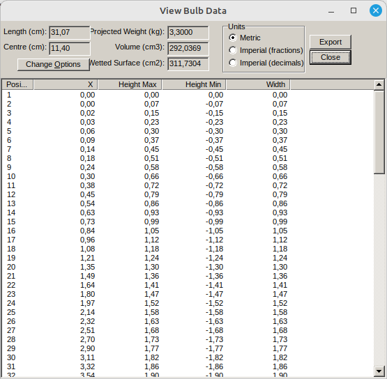Sort by the Posi... column header
387x379 pixels.
pos(17,84)
